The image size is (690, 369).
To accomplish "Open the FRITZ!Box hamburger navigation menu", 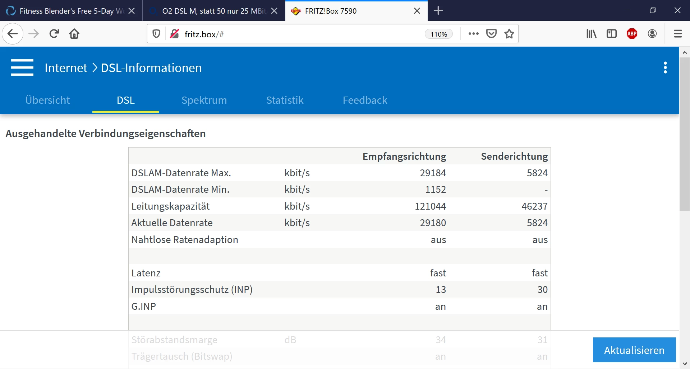I will pyautogui.click(x=22, y=67).
